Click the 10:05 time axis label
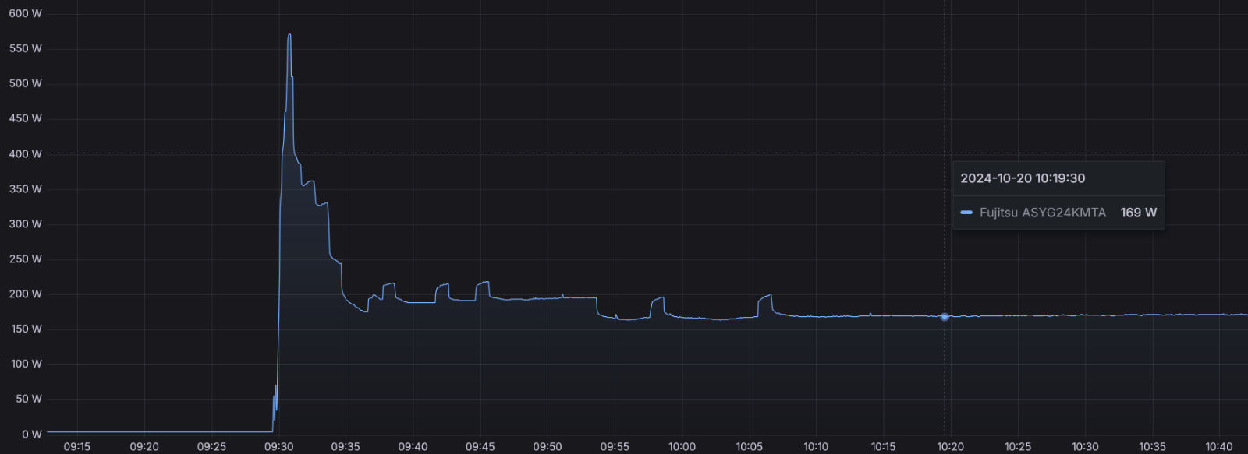The image size is (1248, 454). pos(749,446)
